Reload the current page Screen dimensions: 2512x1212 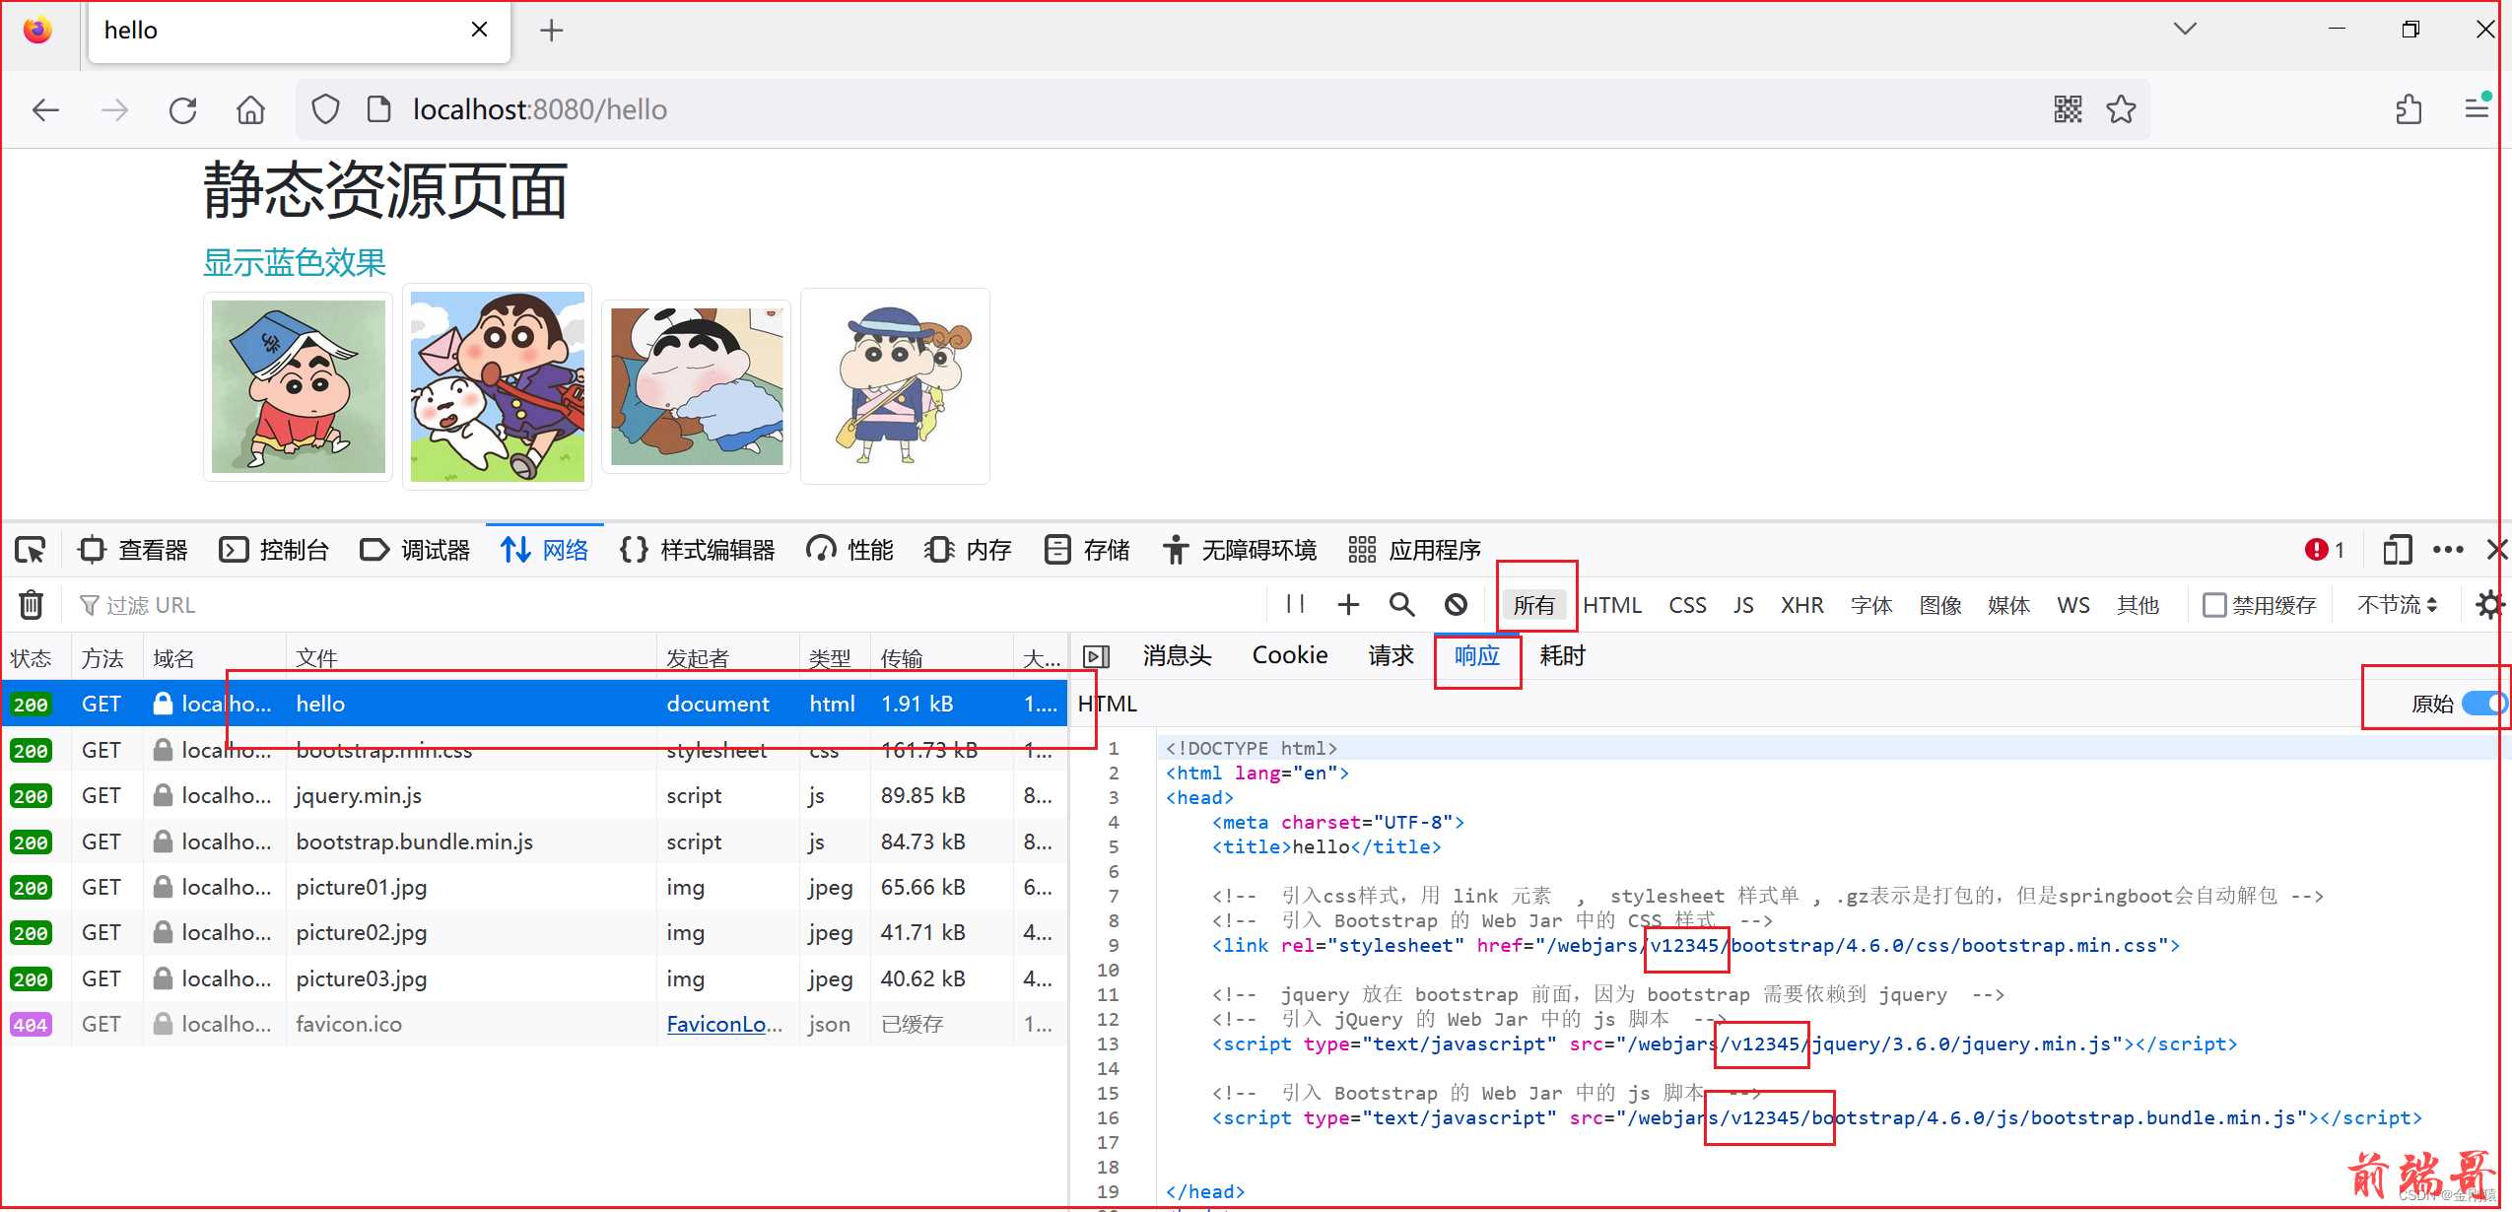(x=182, y=109)
